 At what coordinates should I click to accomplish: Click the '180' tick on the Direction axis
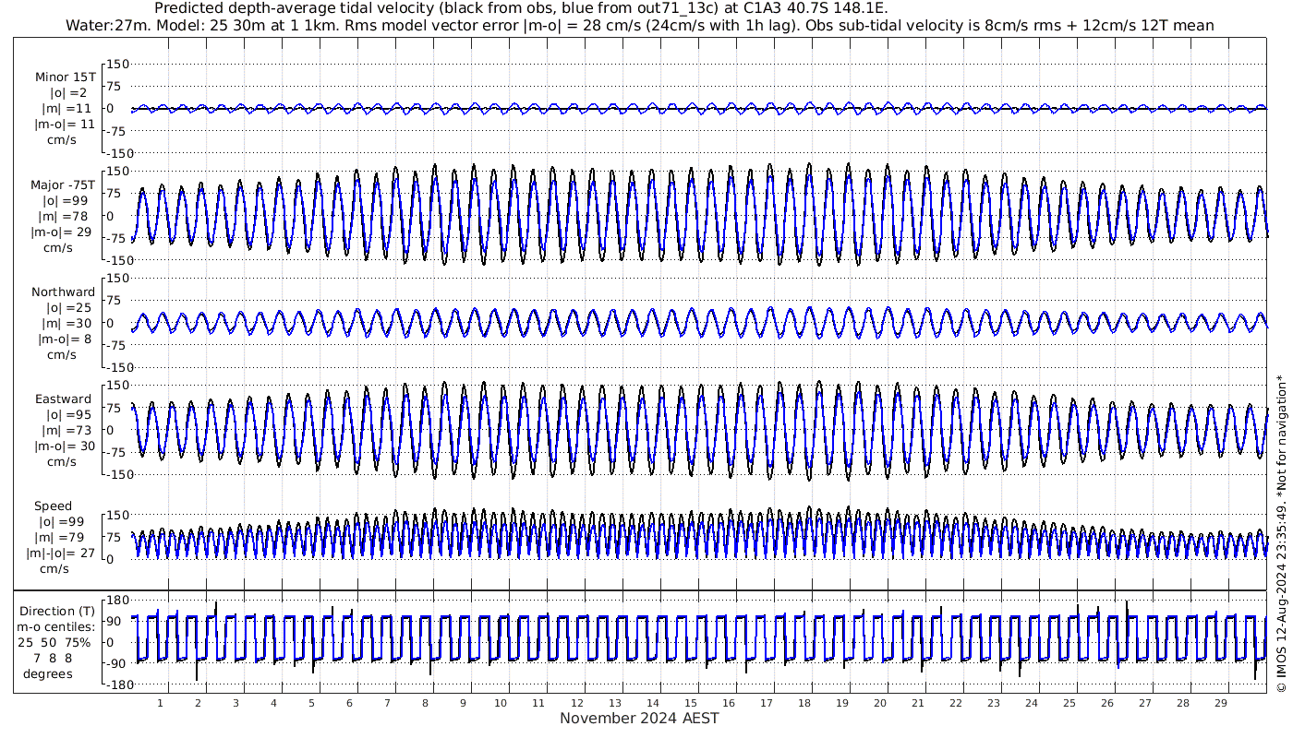coord(116,601)
